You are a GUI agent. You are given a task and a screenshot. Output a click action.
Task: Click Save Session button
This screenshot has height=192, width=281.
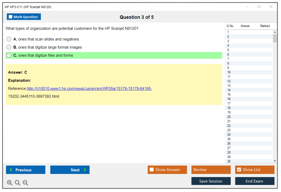click(x=211, y=181)
